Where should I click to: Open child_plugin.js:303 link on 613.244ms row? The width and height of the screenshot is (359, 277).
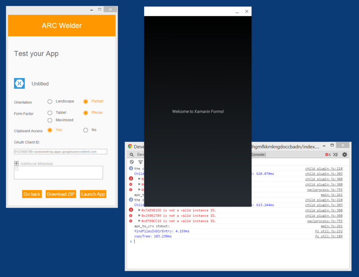click(324, 205)
